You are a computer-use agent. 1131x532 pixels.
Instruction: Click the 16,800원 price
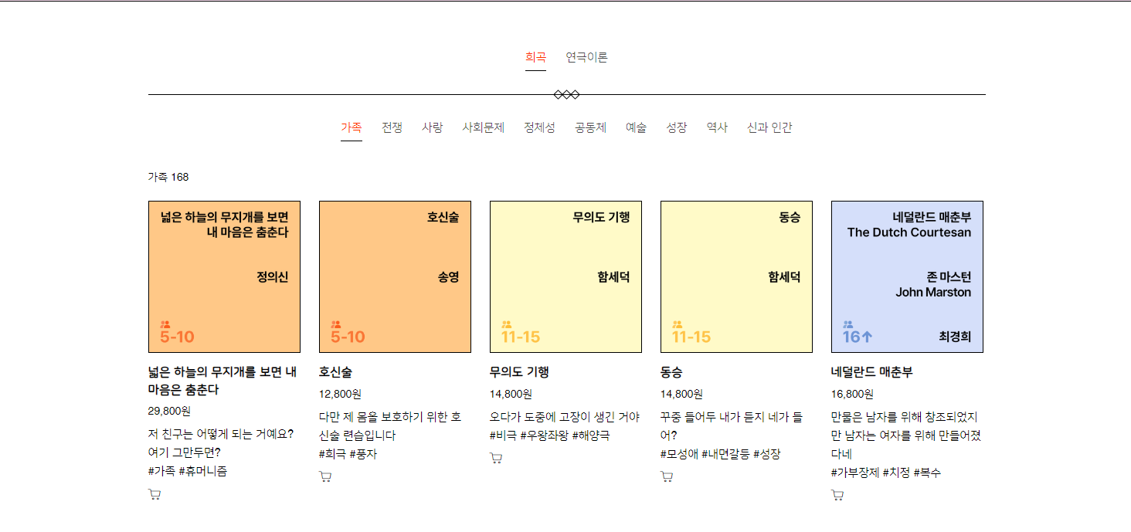852,394
